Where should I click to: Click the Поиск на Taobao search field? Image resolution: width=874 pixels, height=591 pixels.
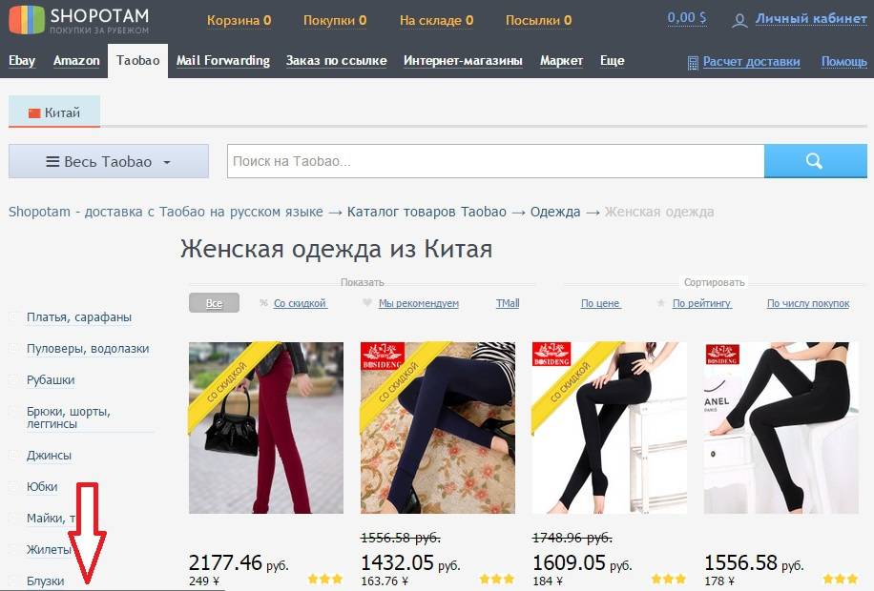click(495, 161)
